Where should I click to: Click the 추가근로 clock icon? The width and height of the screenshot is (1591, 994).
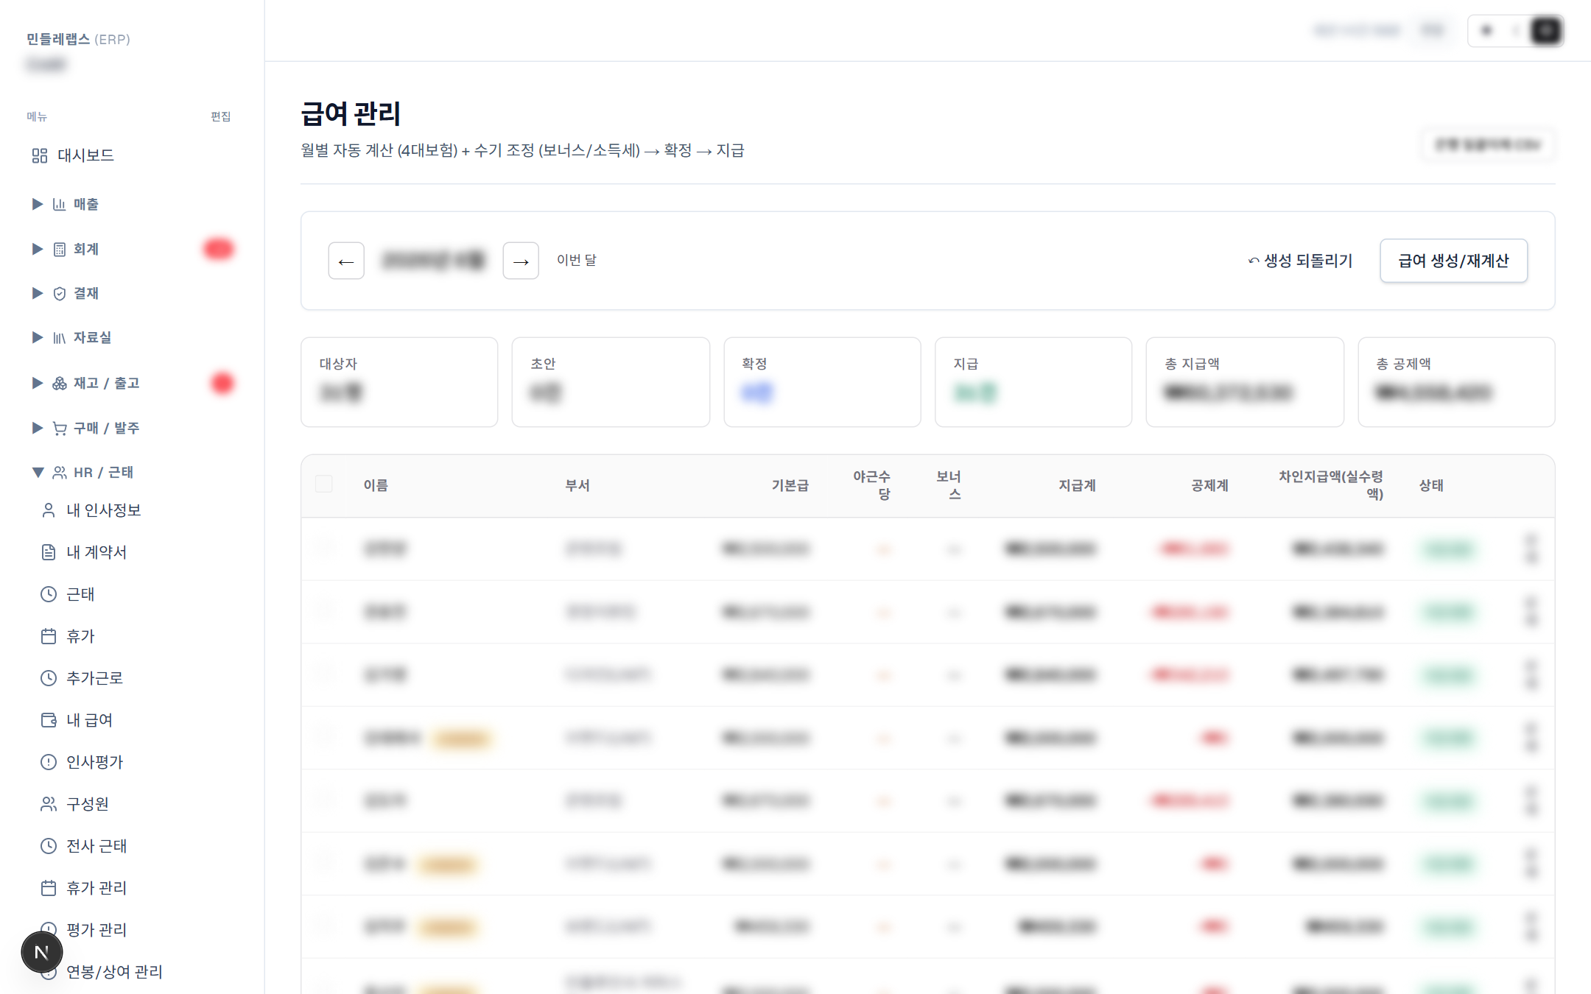tap(49, 678)
